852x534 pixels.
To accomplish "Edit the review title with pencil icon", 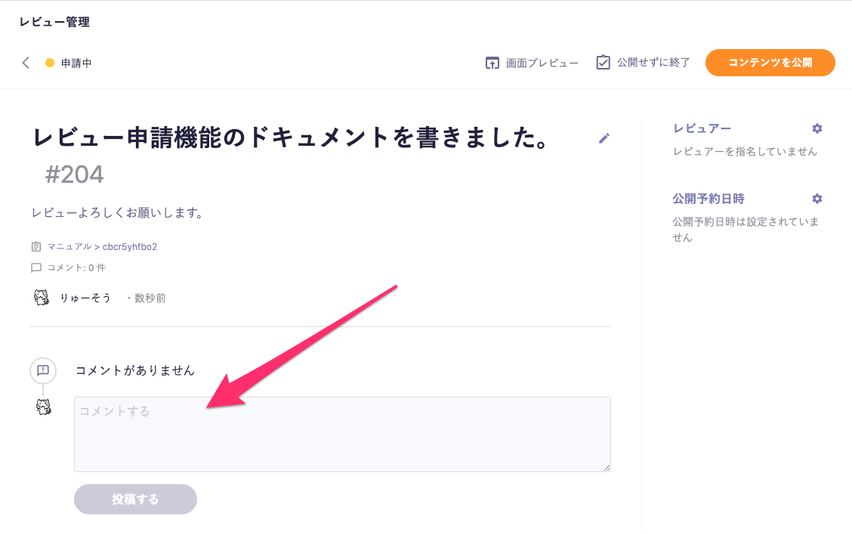I will (603, 138).
